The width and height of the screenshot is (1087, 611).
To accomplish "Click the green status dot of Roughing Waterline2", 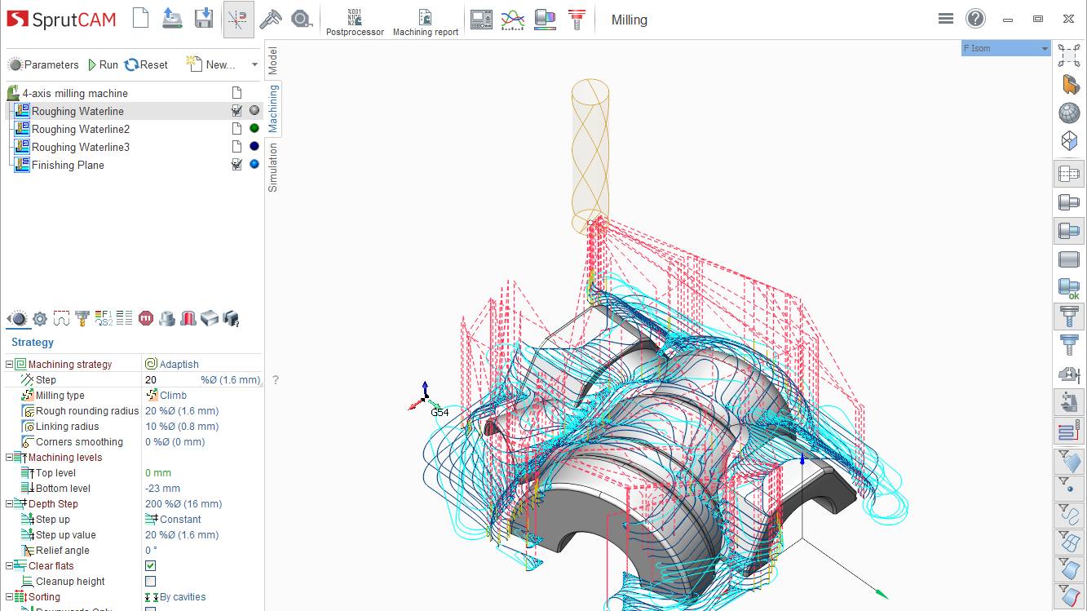I will click(254, 128).
